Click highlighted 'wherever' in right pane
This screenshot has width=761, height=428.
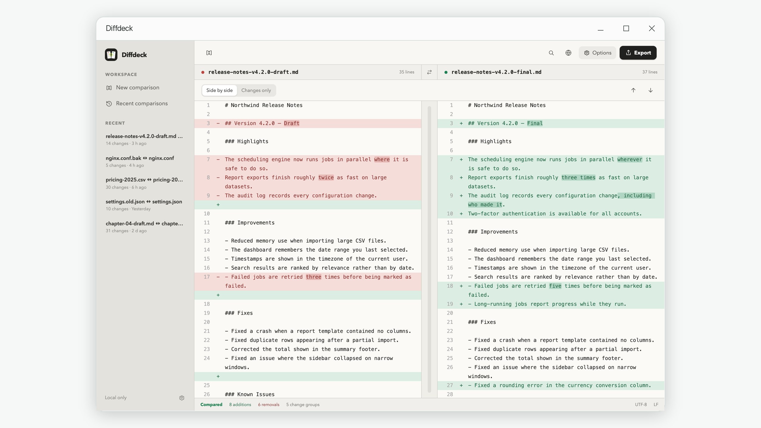pyautogui.click(x=630, y=159)
